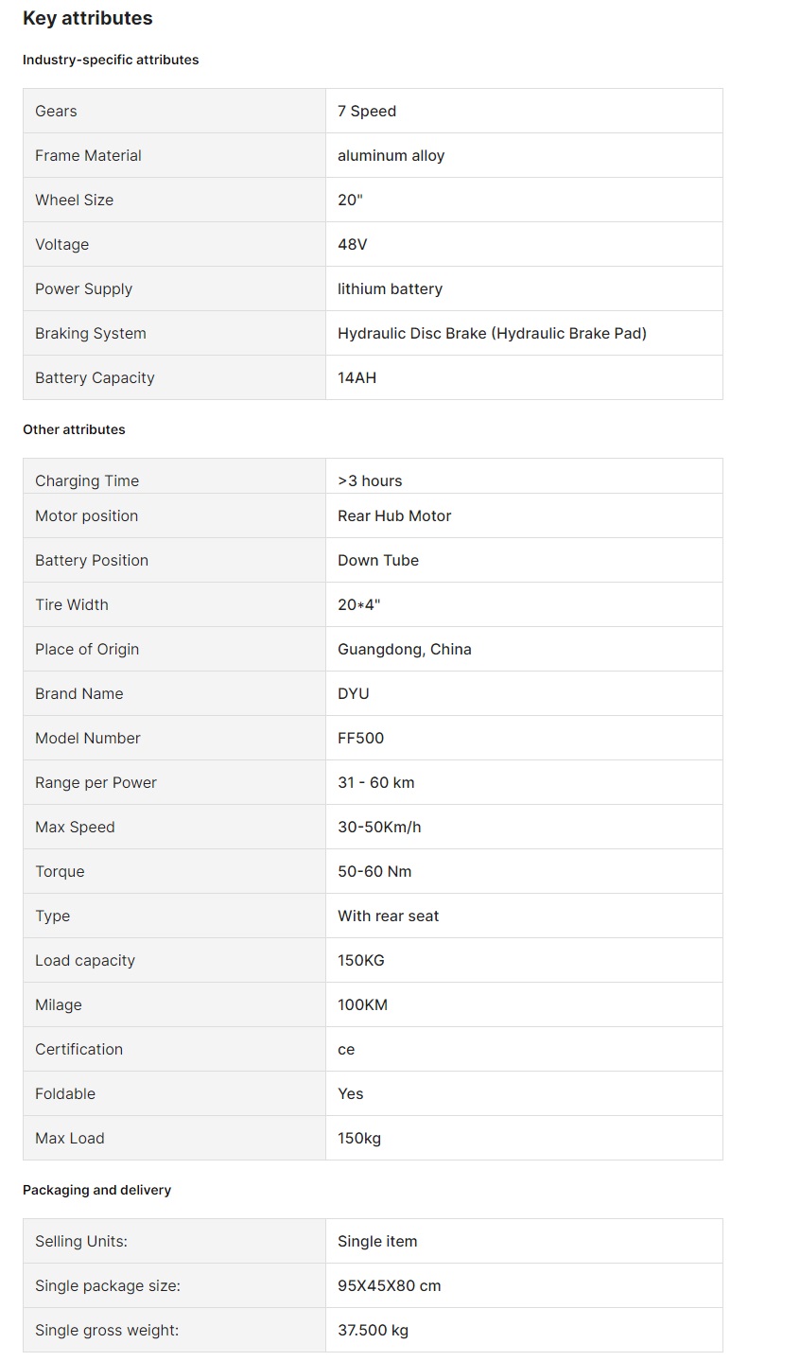Click the 14AH battery capacity value
800x1361 pixels.
point(357,377)
